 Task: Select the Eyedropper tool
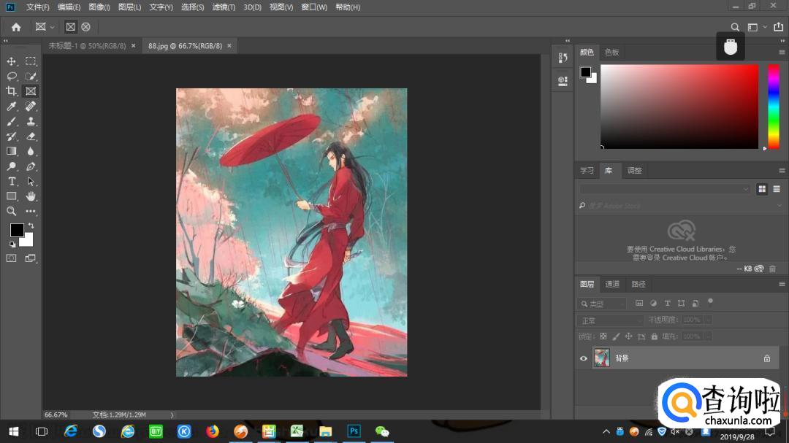tap(11, 106)
